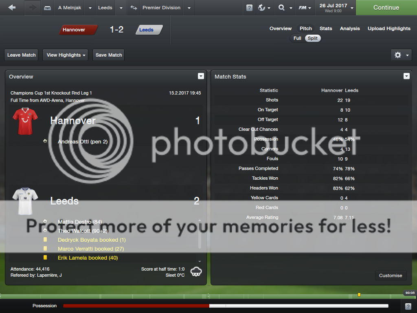Select the Full pitch view toggle

(x=297, y=38)
